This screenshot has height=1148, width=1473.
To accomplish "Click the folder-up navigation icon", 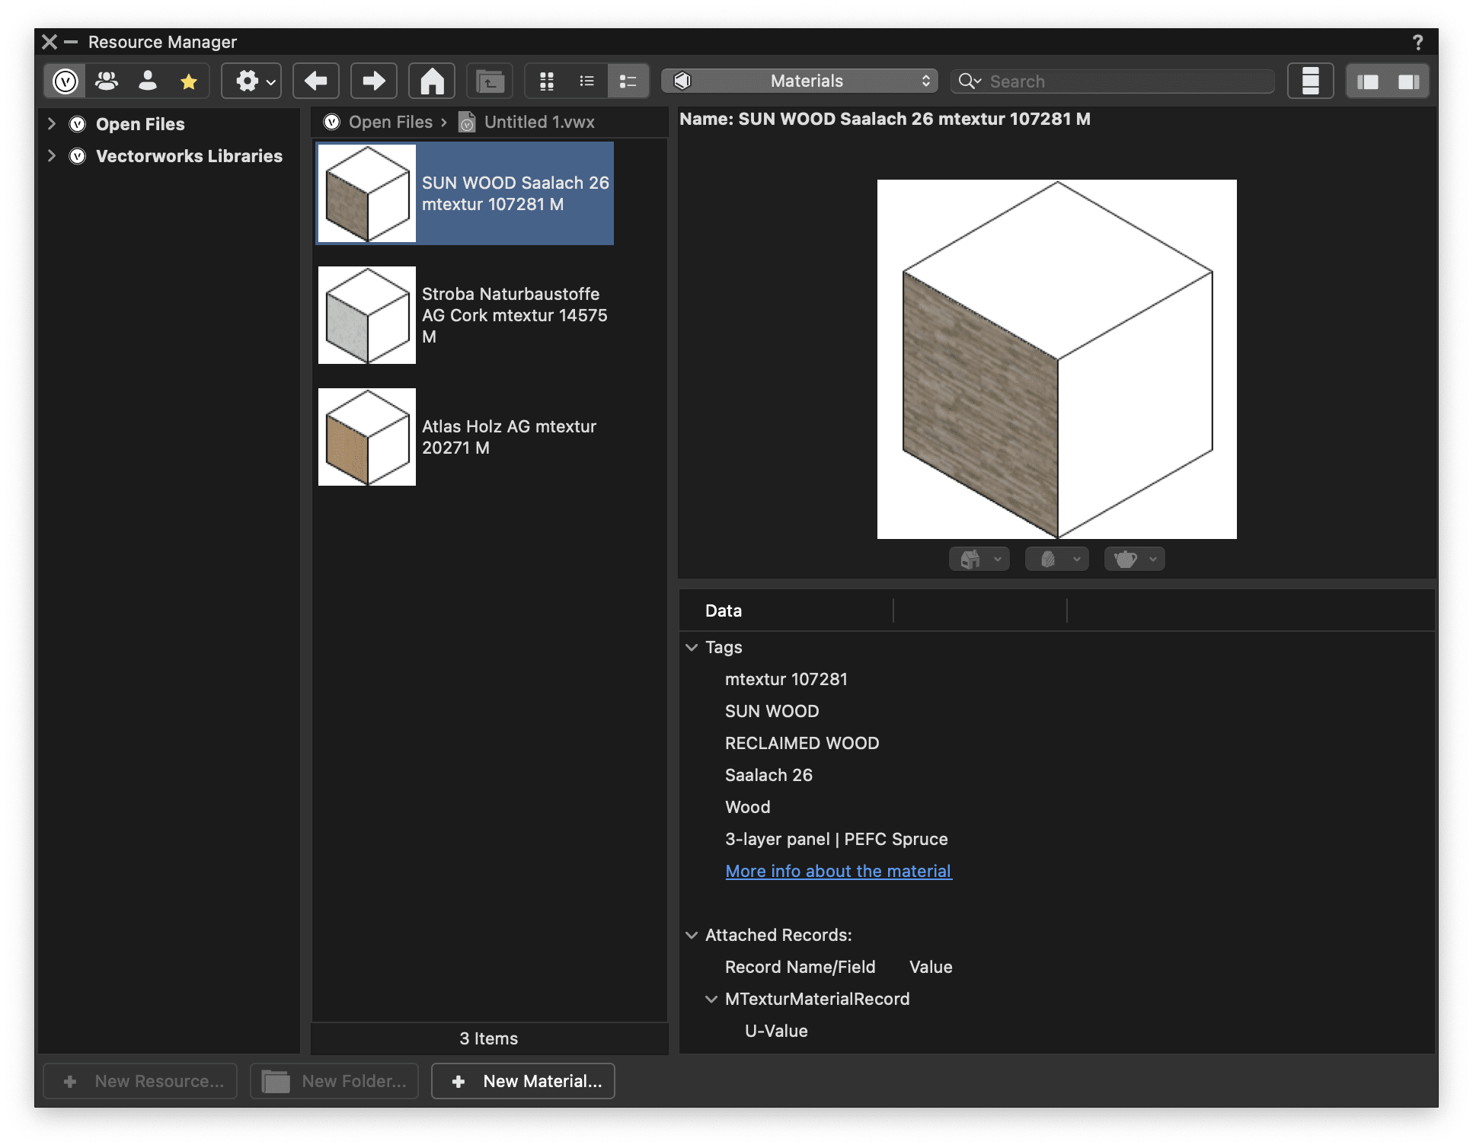I will [x=489, y=80].
